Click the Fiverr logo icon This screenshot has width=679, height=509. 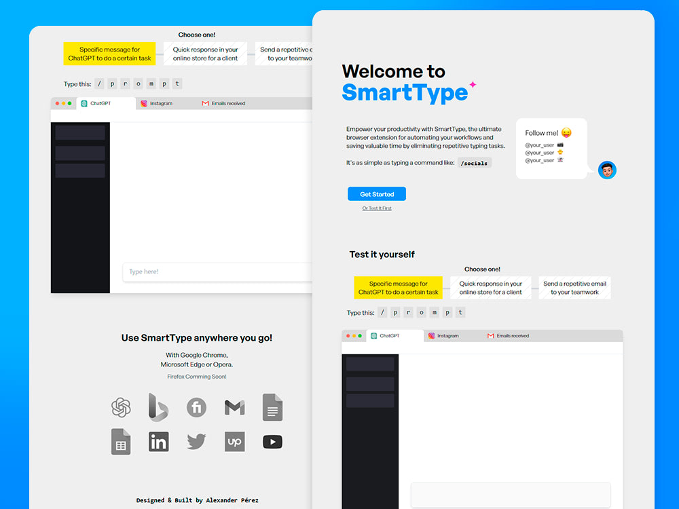(196, 407)
